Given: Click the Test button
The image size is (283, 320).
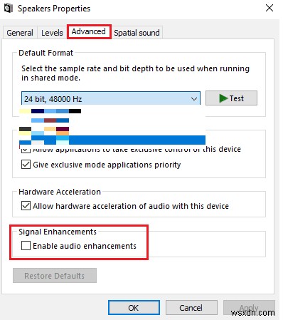Looking at the screenshot, I should click(231, 98).
